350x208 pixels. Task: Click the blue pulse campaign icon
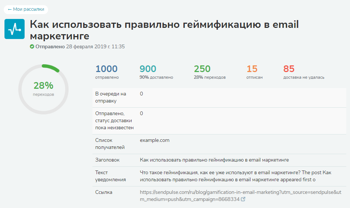(15, 29)
